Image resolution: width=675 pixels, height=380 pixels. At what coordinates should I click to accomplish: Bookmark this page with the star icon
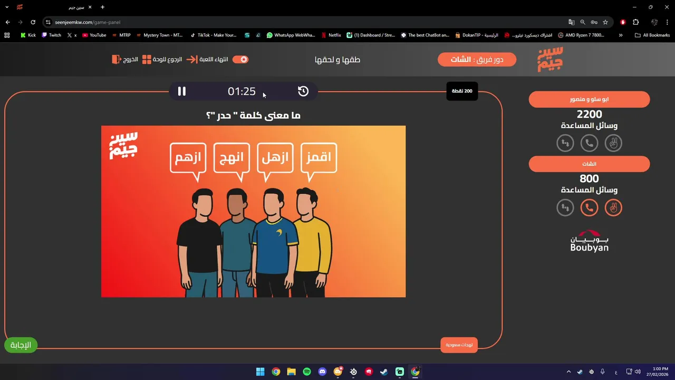click(x=605, y=22)
